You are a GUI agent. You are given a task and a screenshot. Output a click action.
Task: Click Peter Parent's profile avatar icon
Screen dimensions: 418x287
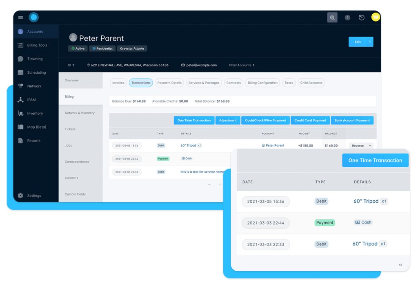click(73, 37)
